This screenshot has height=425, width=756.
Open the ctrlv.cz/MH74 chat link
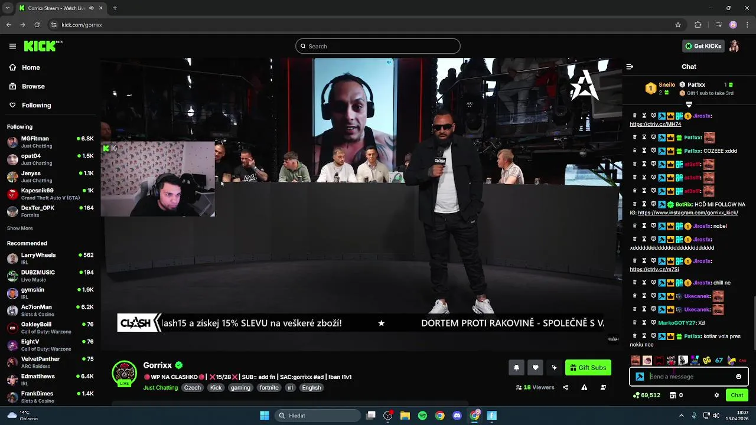click(x=655, y=124)
